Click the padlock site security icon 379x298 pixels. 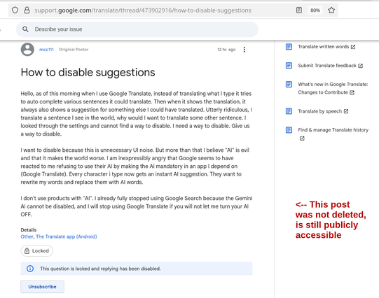(x=27, y=10)
